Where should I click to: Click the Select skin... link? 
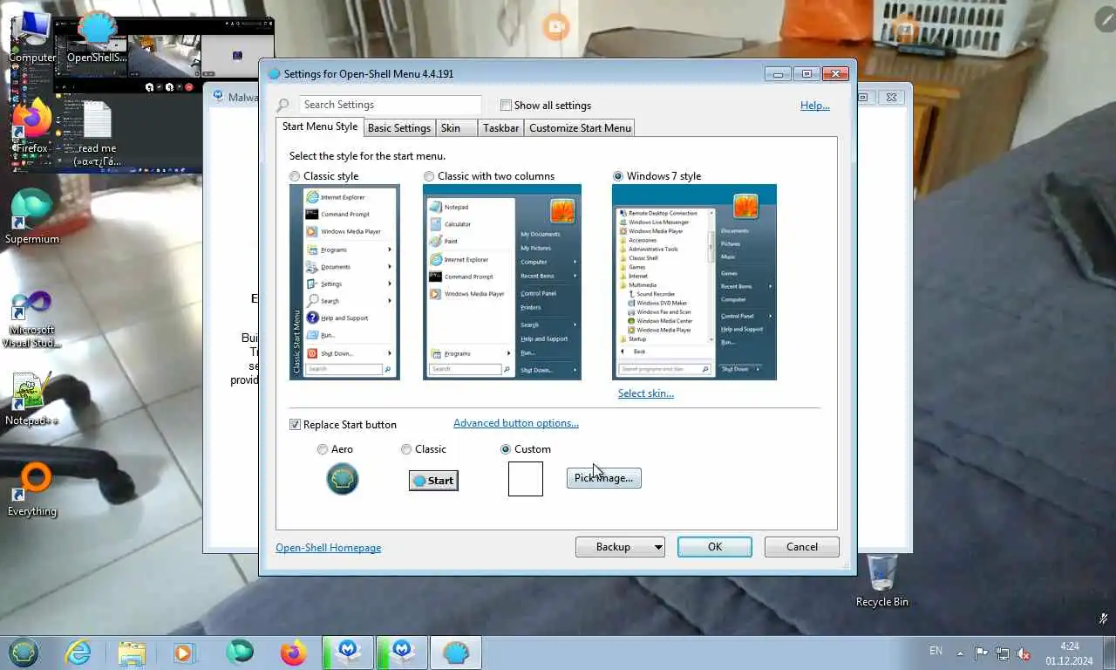tap(646, 393)
